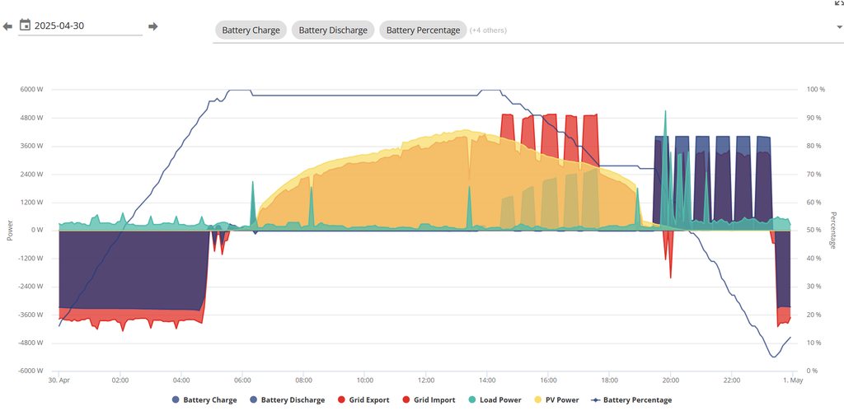The image size is (844, 420).
Task: Click the yellow PV Power legend dot
Action: pos(539,400)
